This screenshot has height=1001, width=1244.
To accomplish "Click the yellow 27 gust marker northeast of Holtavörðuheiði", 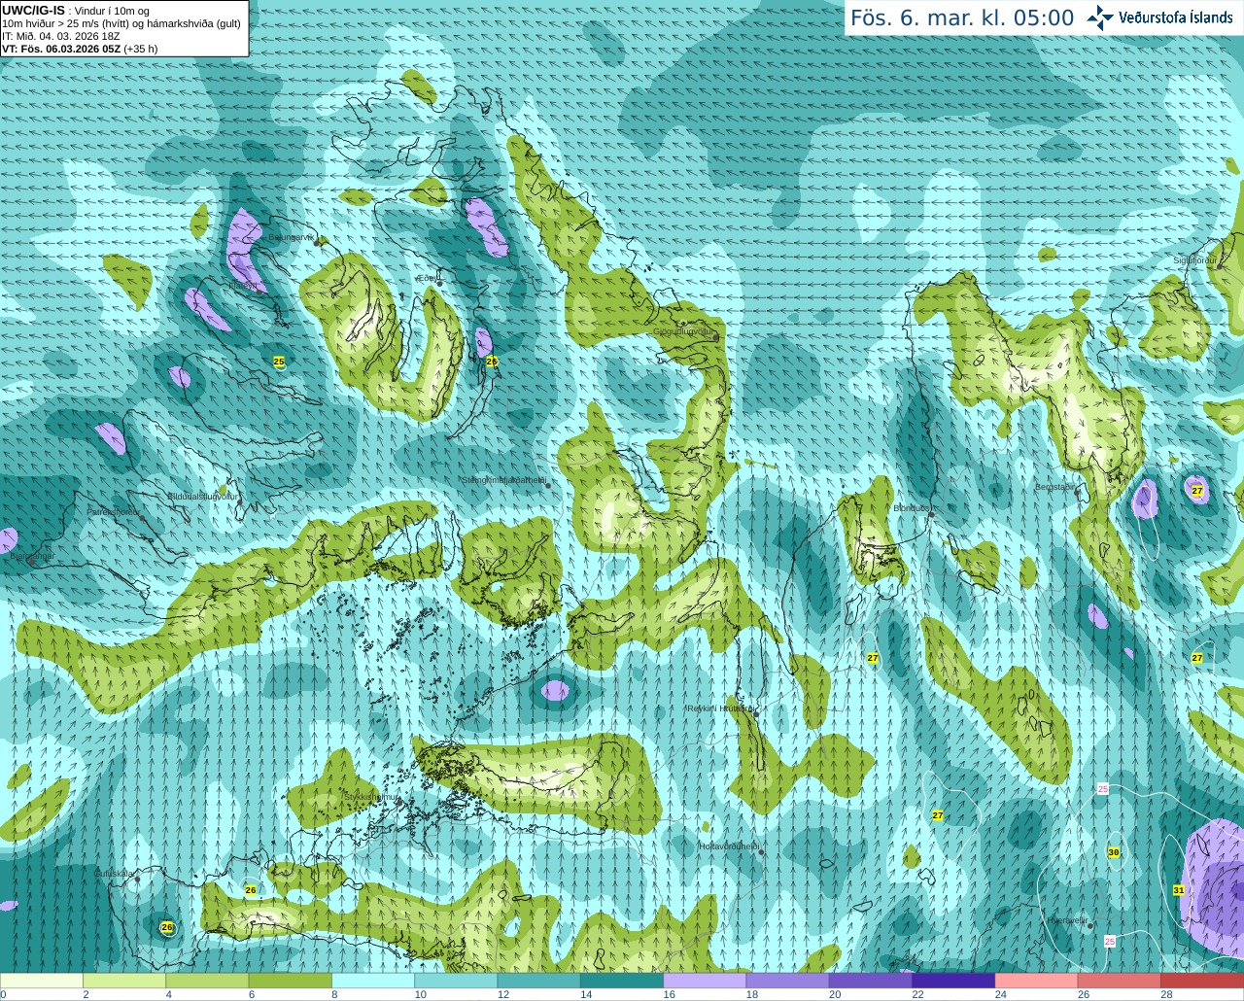I will (x=938, y=815).
